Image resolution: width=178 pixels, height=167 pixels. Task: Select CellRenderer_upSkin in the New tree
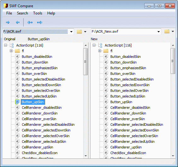126,147
